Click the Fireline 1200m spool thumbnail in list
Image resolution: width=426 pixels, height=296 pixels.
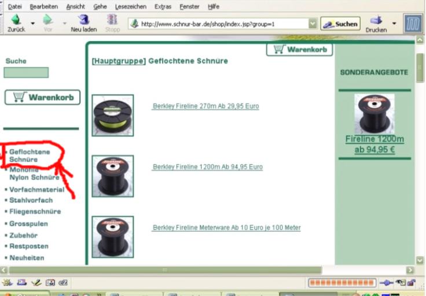[113, 176]
